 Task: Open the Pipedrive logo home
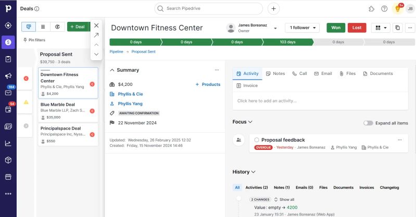pyautogui.click(x=8, y=8)
